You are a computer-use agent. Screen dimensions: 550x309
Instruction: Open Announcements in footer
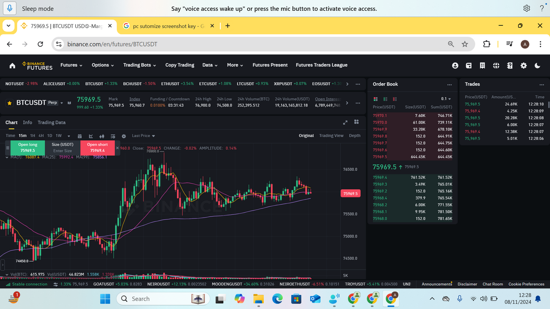[x=437, y=284]
